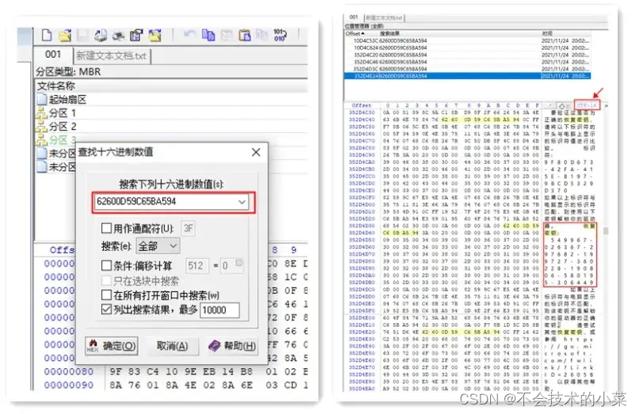Click the Copy block toolbar icon
Image resolution: width=639 pixels, height=414 pixels.
point(208,36)
